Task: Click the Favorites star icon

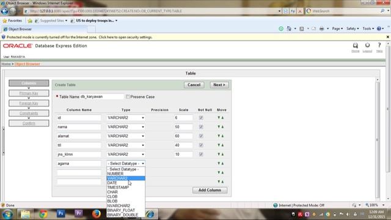Action: (4, 21)
